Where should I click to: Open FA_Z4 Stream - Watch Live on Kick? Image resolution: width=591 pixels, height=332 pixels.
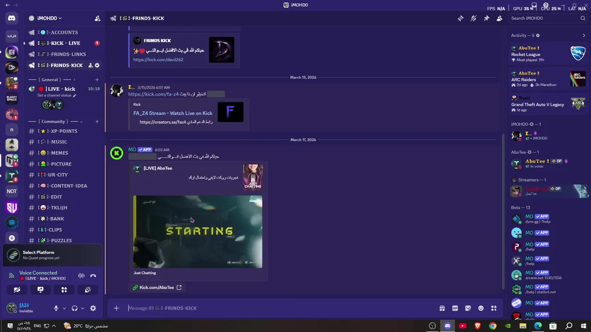tap(173, 113)
